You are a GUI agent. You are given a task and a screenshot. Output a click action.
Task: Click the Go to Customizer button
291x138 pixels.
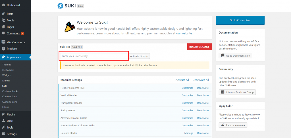pyautogui.click(x=240, y=20)
